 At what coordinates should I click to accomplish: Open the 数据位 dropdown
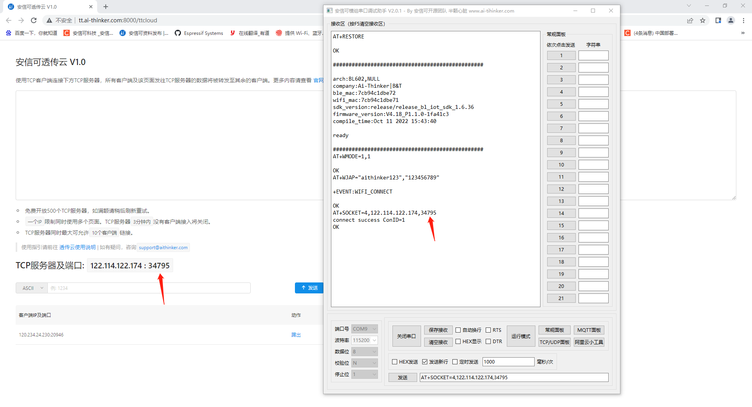[x=364, y=352]
